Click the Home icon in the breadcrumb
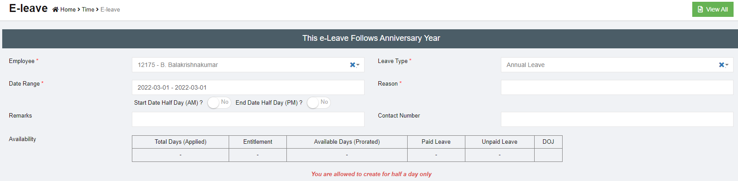This screenshot has width=738, height=181. [x=56, y=9]
